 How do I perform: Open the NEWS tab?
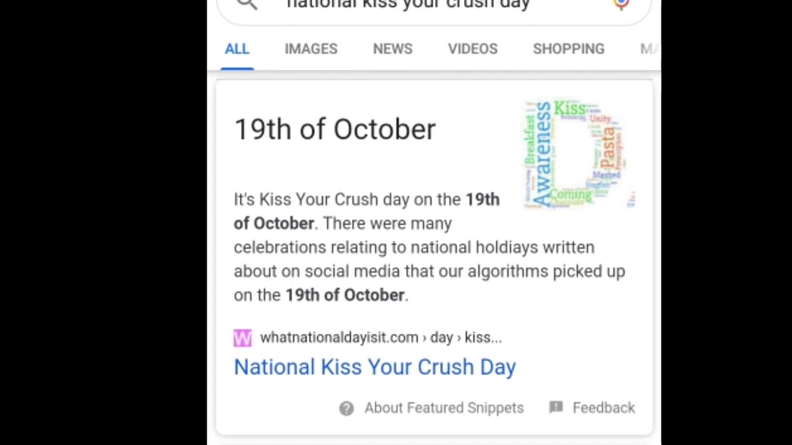392,49
